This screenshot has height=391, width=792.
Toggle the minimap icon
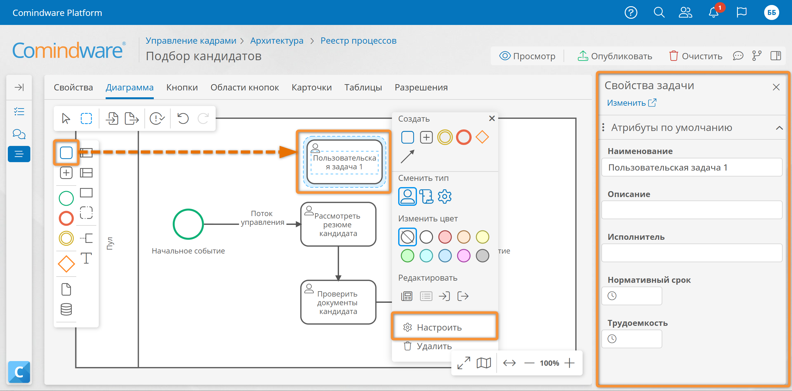click(484, 363)
